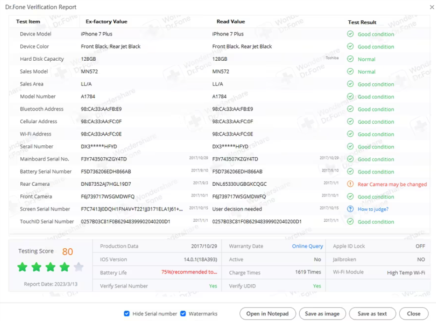Click rear camera read value DNL65330UGBGKCQGC
Image resolution: width=436 pixels, height=321 pixels.
[x=239, y=184]
